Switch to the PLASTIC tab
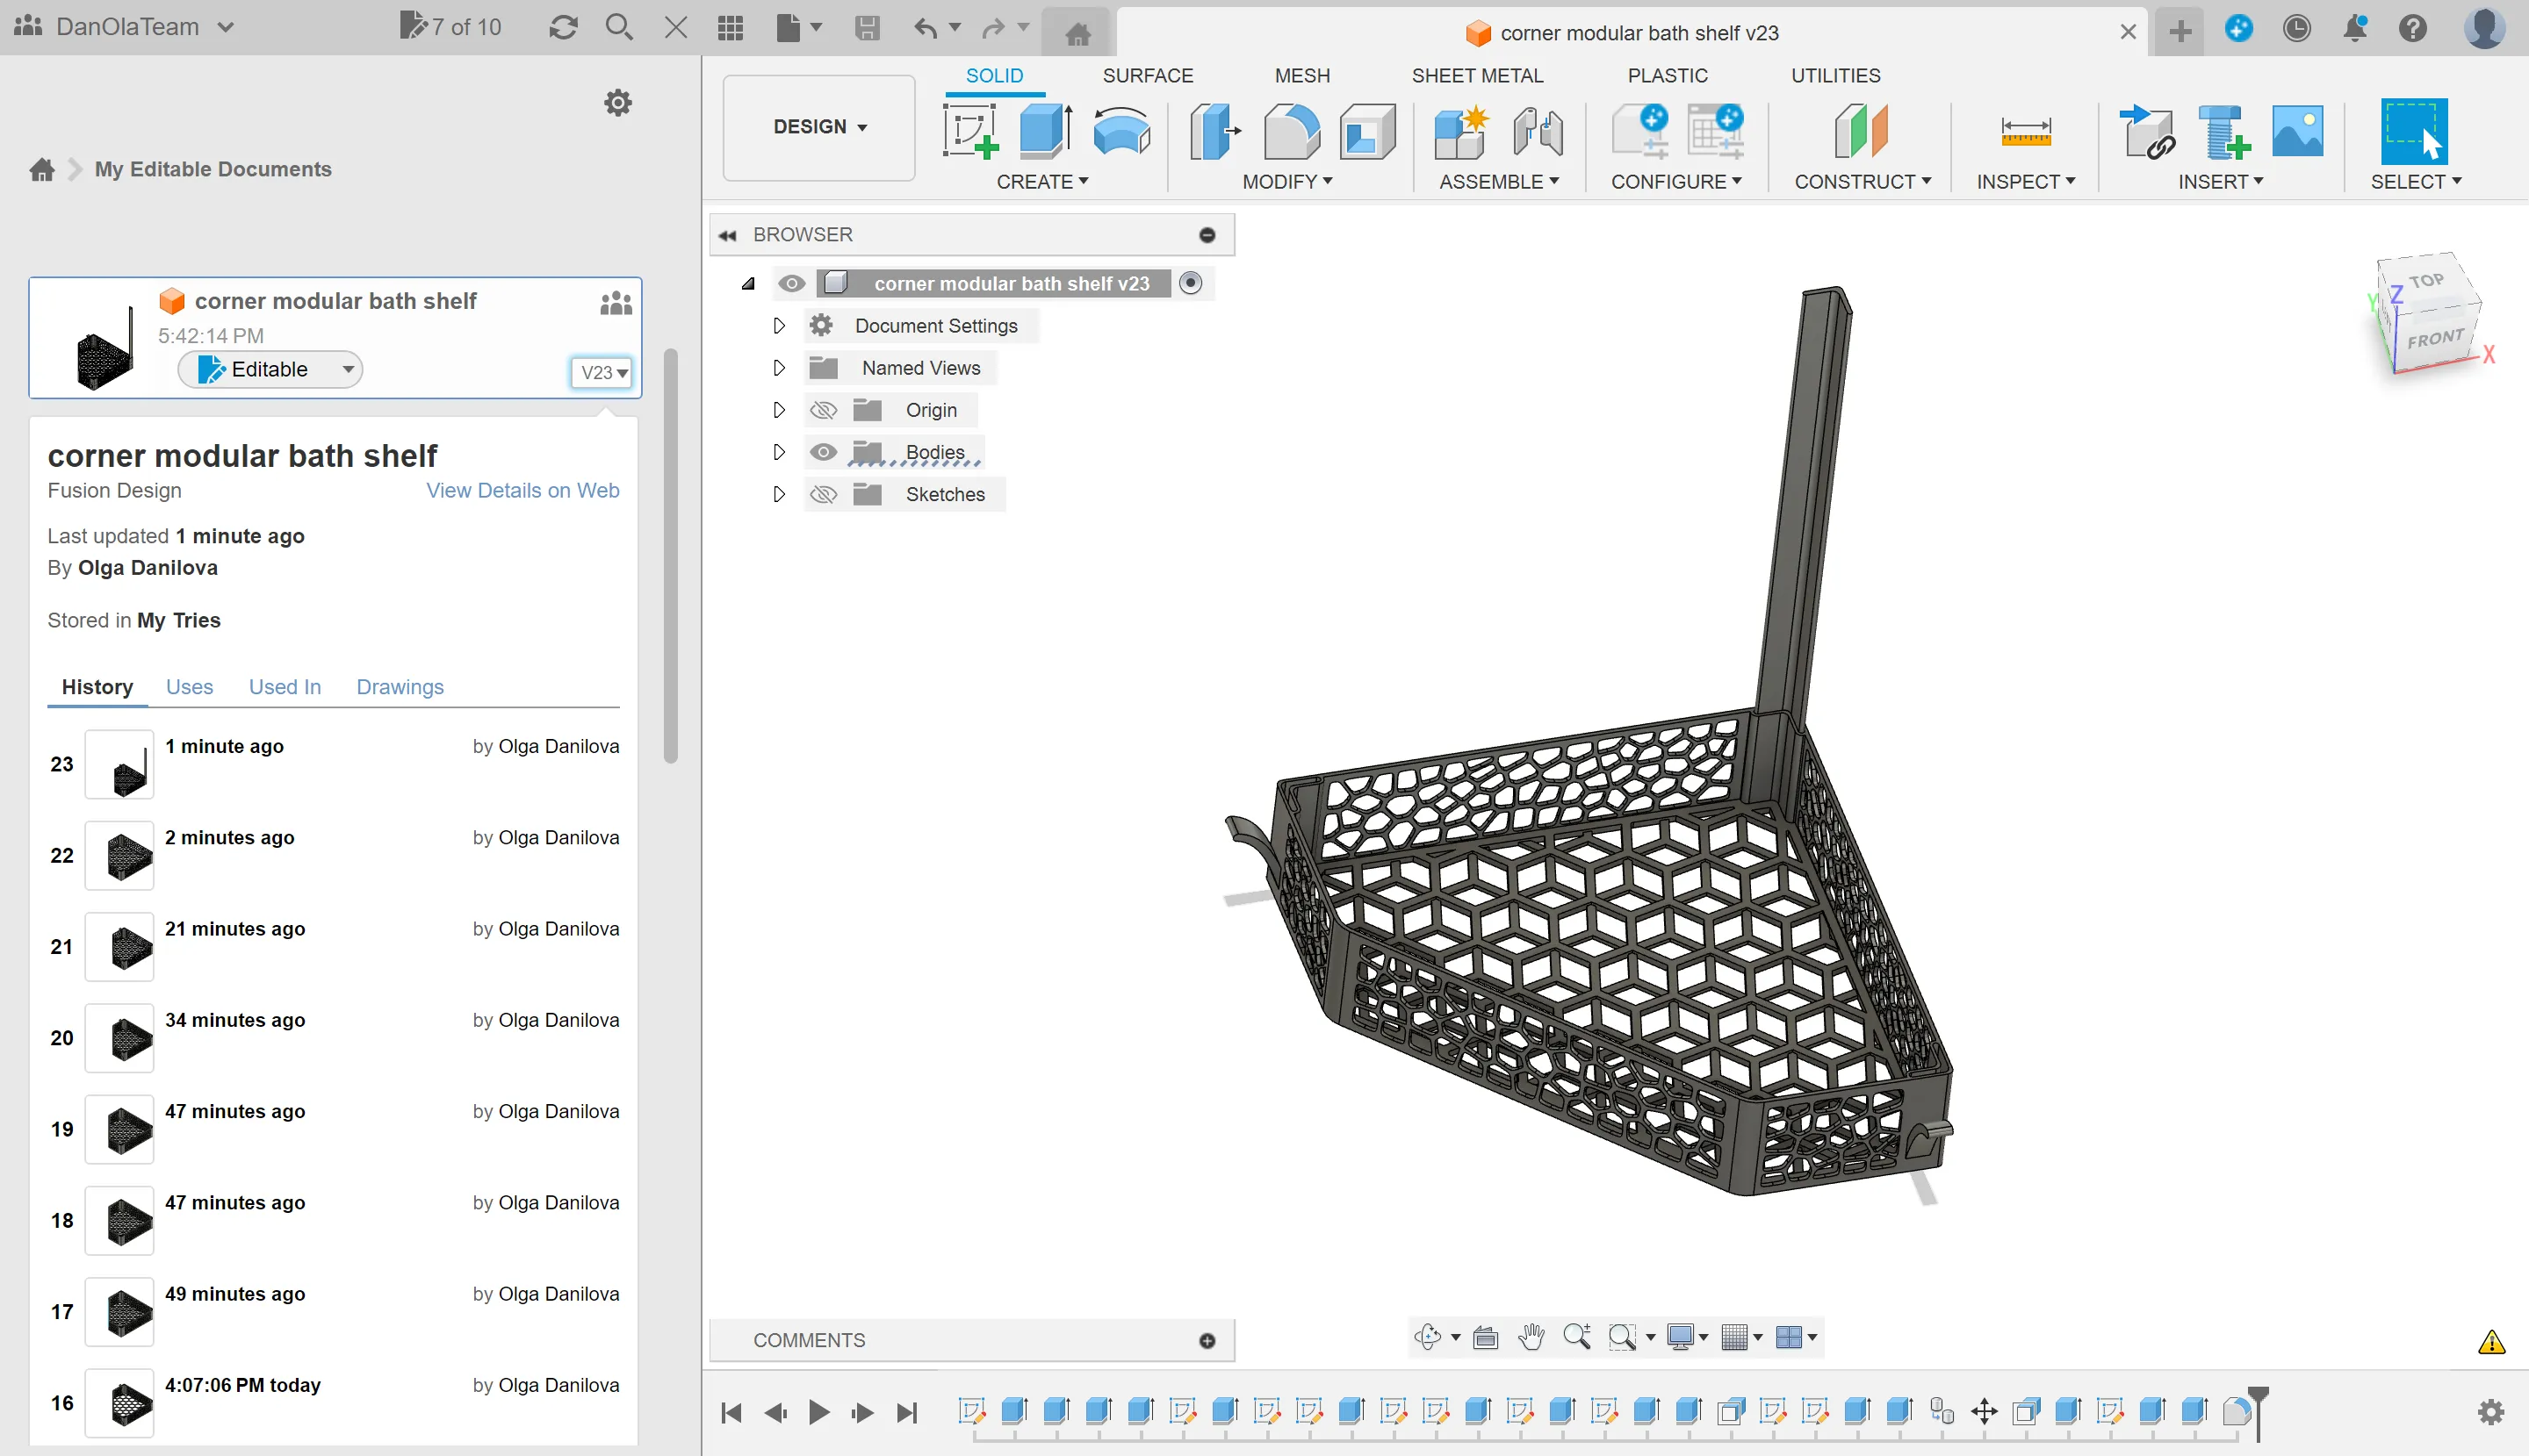2529x1456 pixels. coord(1667,76)
